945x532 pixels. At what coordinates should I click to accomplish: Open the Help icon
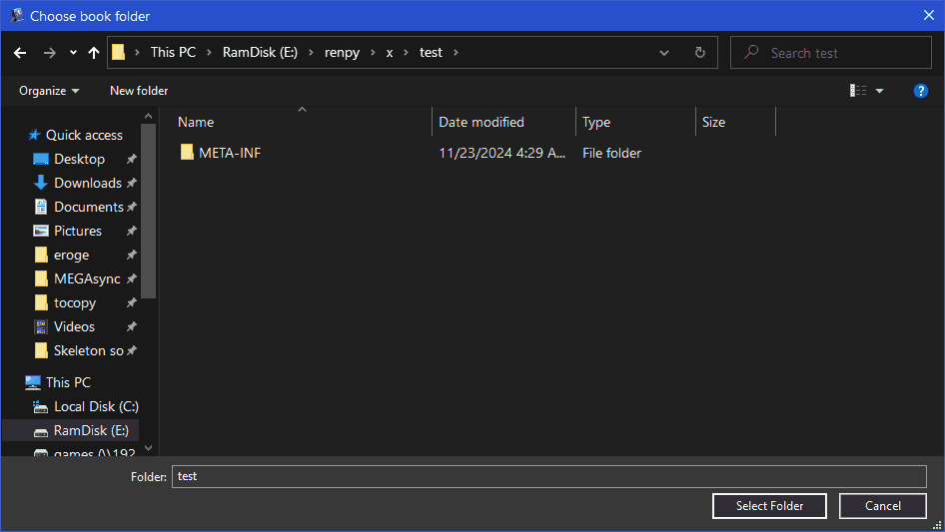click(x=920, y=91)
